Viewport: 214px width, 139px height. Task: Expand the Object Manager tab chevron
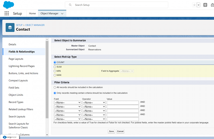[62, 14]
